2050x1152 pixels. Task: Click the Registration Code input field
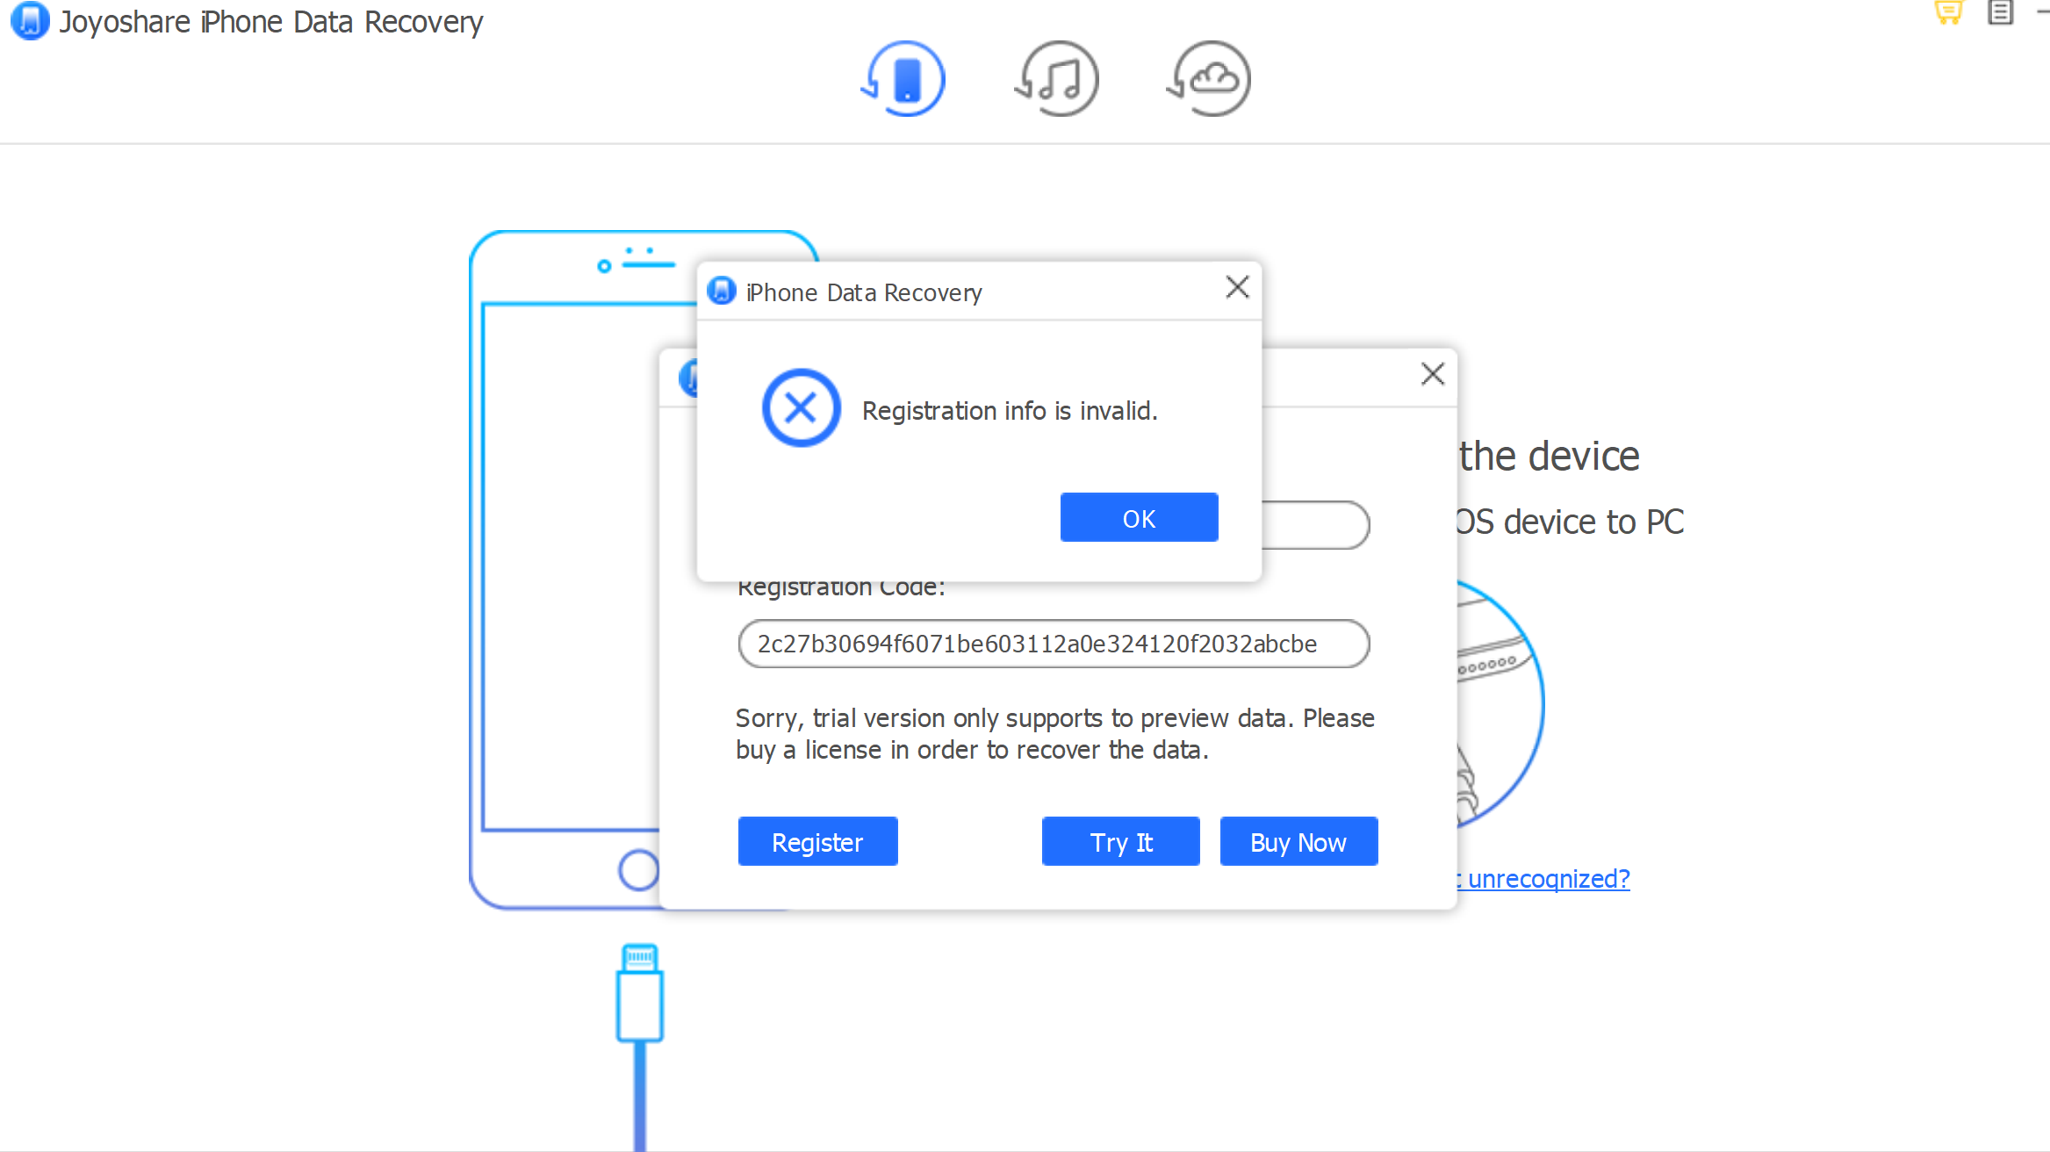coord(1054,644)
